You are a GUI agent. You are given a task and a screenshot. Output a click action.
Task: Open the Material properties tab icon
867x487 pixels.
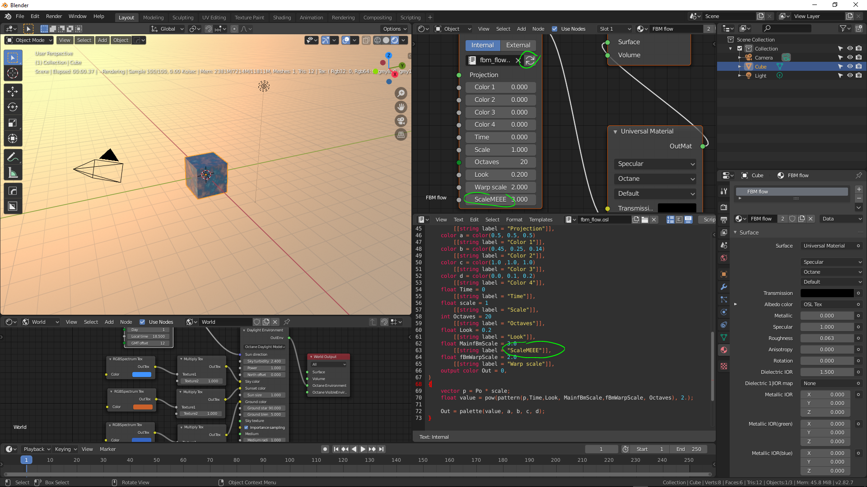pyautogui.click(x=724, y=350)
